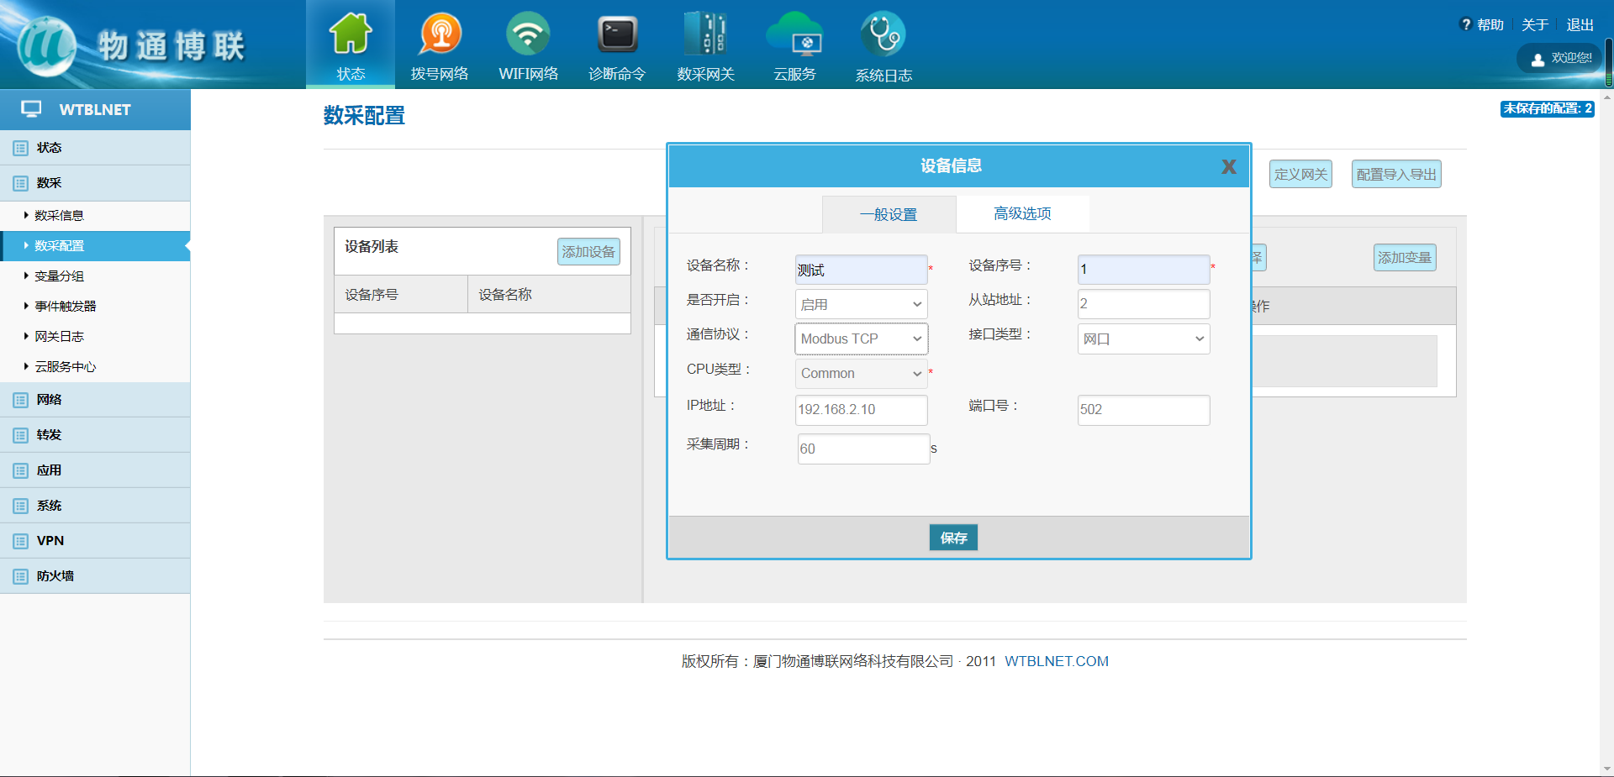Click the list icon beside 防火墙
Viewport: 1614px width, 777px height.
pyautogui.click(x=20, y=576)
